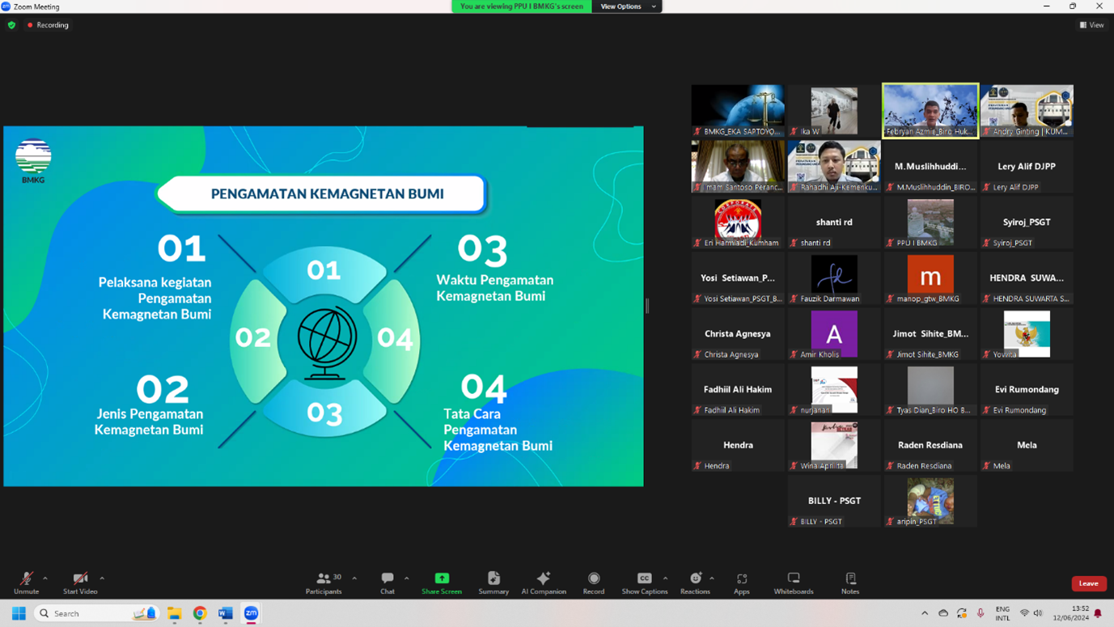
Task: Launch AI Companion
Action: click(x=544, y=583)
